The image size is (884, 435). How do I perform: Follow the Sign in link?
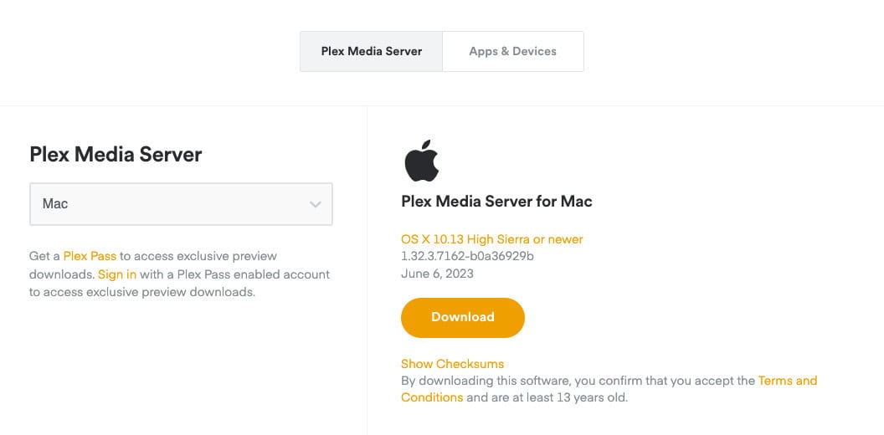[x=117, y=274]
